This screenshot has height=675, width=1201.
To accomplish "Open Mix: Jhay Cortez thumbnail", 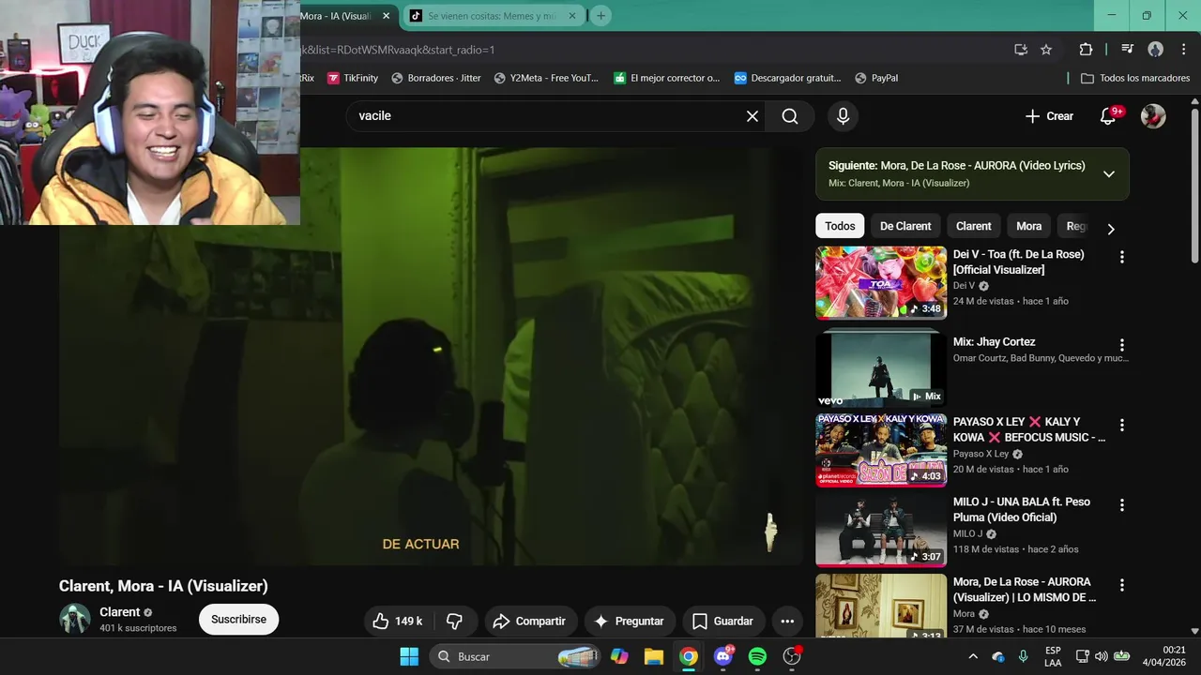I will (881, 367).
